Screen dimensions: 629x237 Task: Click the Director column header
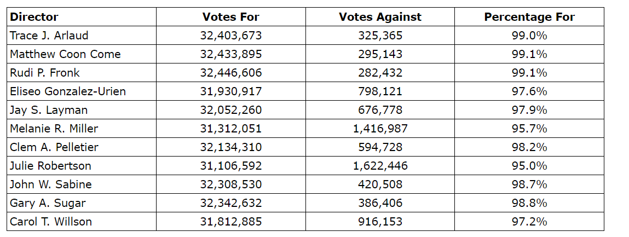coord(34,17)
